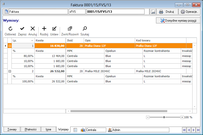Click the 0001/15/FVS/13 number field
This screenshot has height=135, width=203.
(115, 12)
